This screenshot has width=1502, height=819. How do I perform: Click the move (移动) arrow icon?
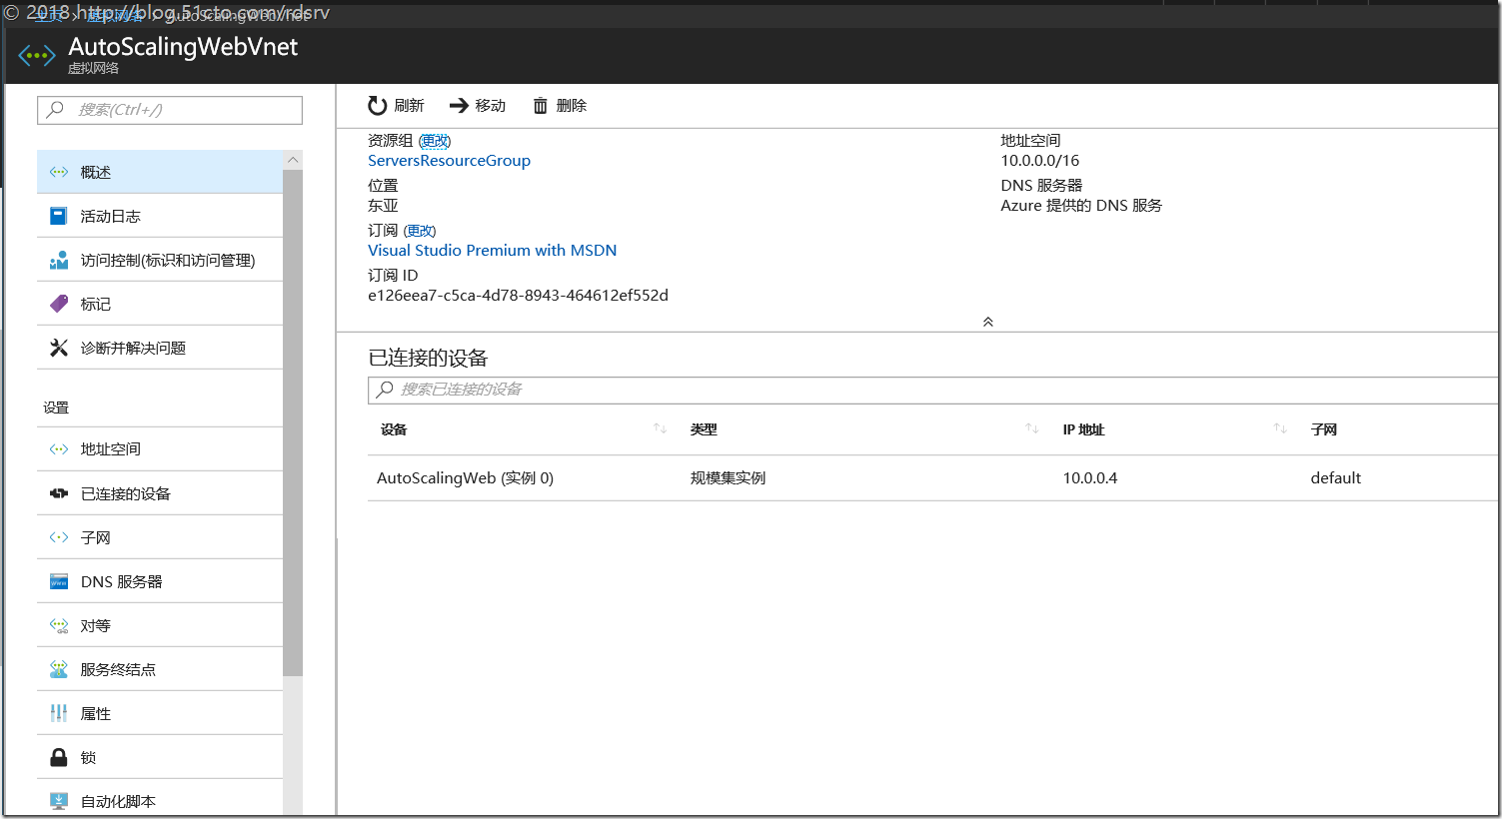point(459,106)
